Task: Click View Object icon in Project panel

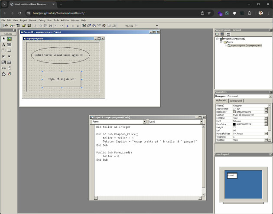Action: coord(222,34)
